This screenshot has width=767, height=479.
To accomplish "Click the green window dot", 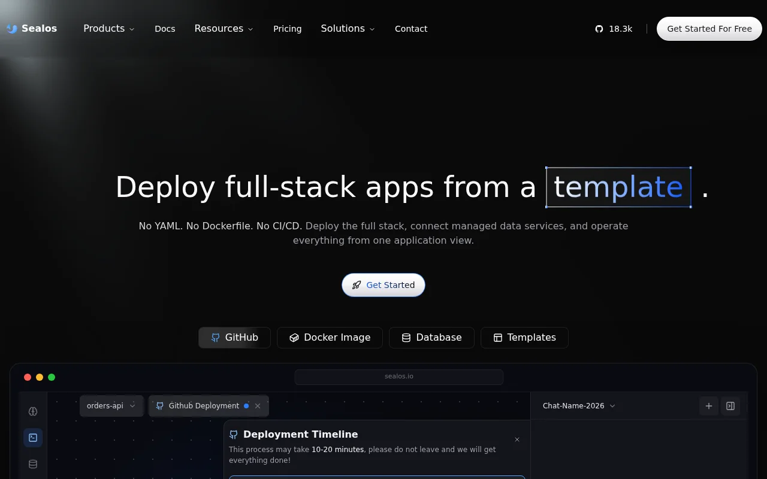I will pyautogui.click(x=52, y=377).
